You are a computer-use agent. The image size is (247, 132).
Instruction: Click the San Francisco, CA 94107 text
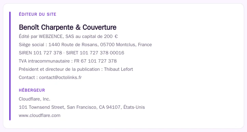[94, 107]
